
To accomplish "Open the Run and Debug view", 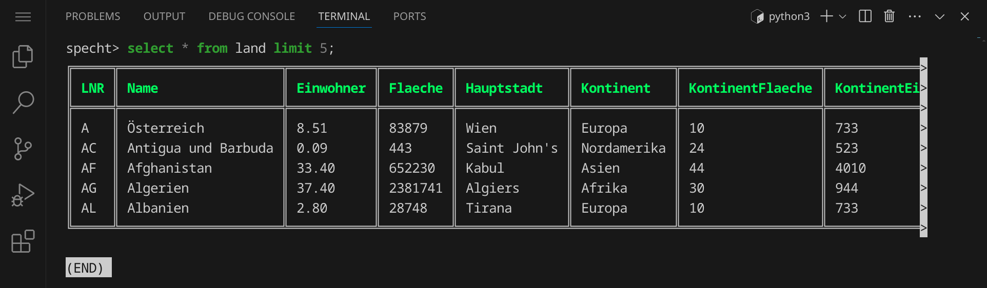I will pos(23,195).
